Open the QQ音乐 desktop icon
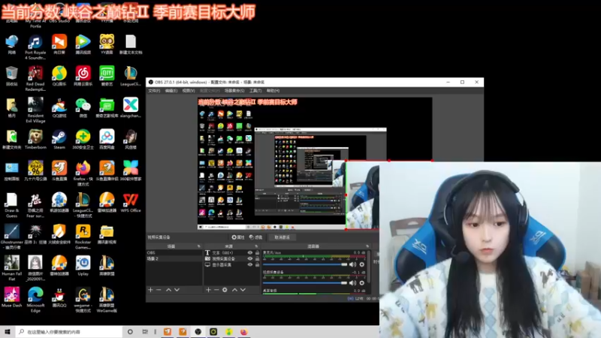The height and width of the screenshot is (338, 601). [x=59, y=76]
